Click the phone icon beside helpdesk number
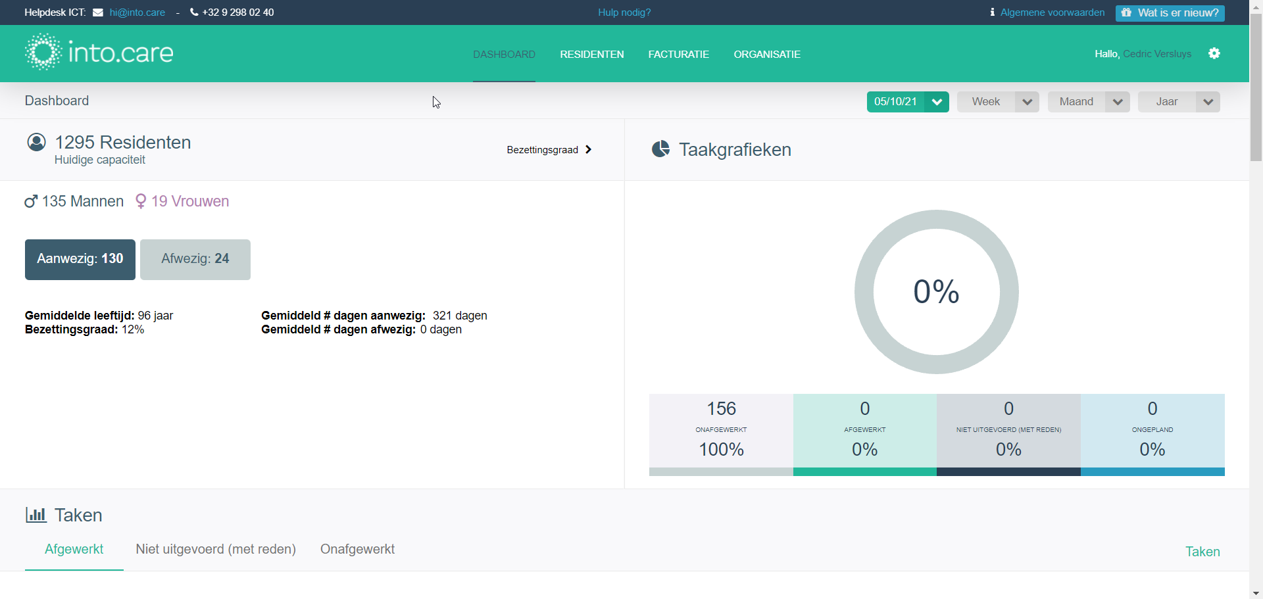1263x599 pixels. pyautogui.click(x=194, y=12)
